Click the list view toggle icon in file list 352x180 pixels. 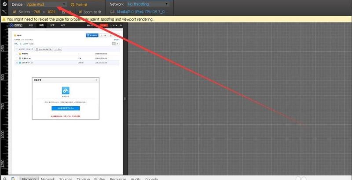point(114,43)
